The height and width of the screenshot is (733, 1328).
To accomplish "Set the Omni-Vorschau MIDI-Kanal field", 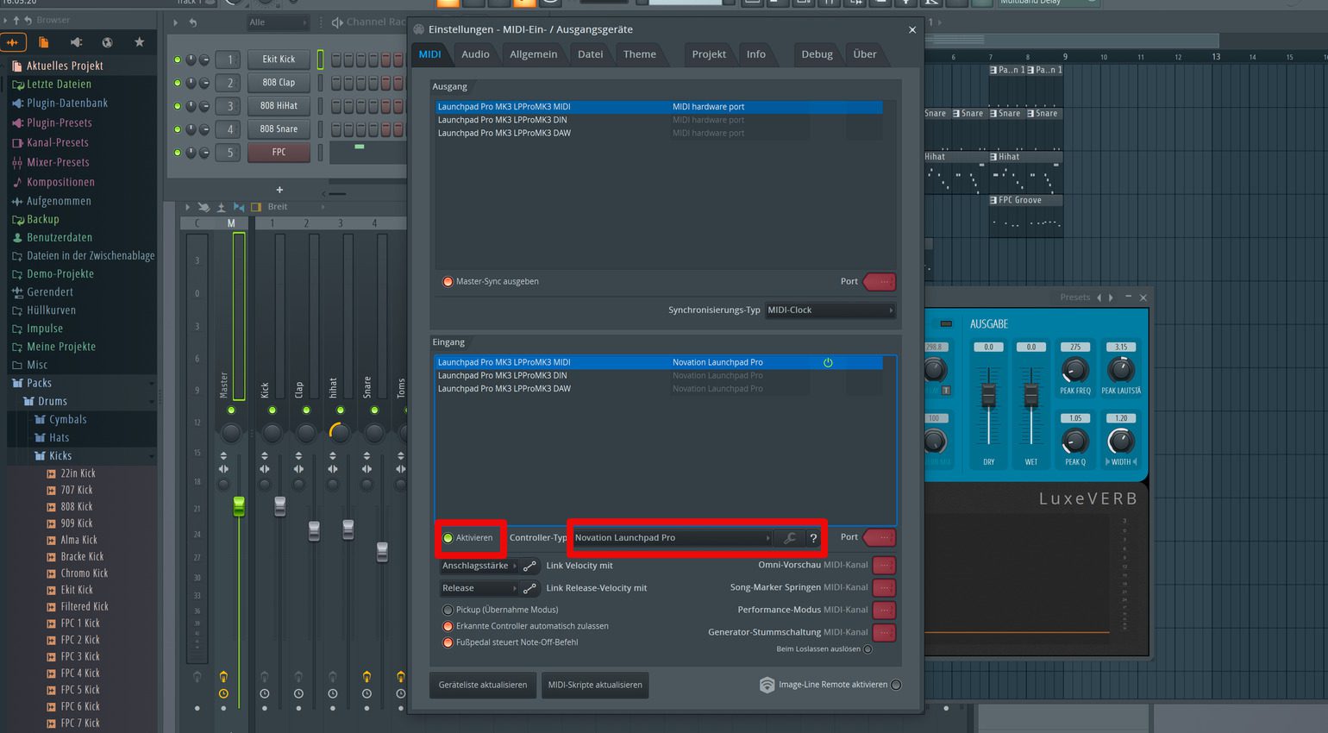I will point(884,565).
